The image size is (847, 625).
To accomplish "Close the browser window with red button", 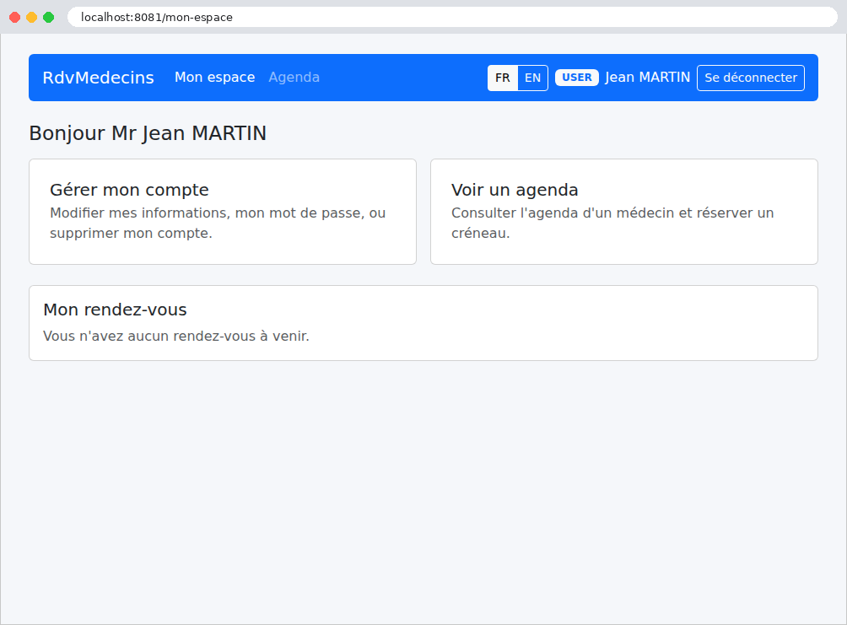I will click(x=15, y=17).
